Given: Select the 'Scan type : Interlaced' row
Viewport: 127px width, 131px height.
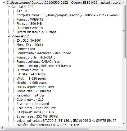Looking at the screenshot, I should click(33, 104).
